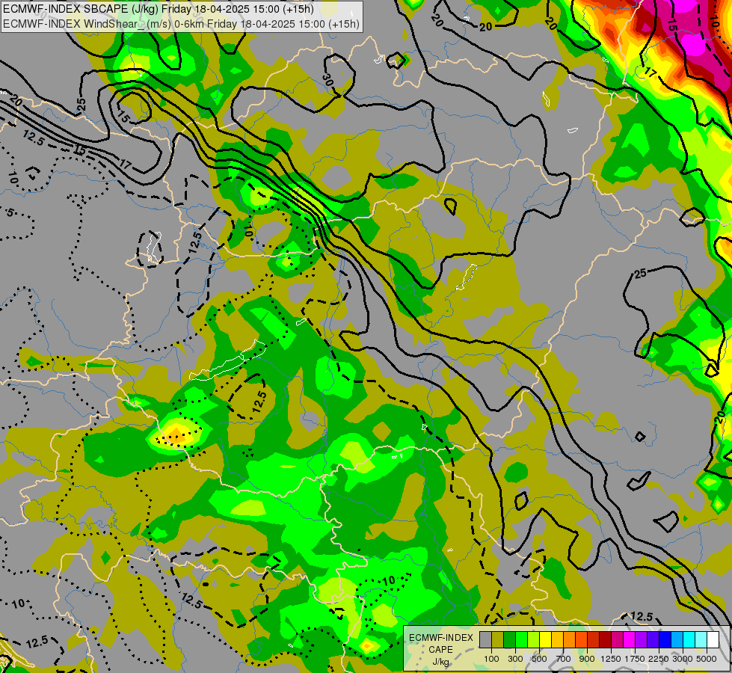Image resolution: width=732 pixels, height=673 pixels.
Task: Click the legend label 3000
Action: tap(683, 659)
